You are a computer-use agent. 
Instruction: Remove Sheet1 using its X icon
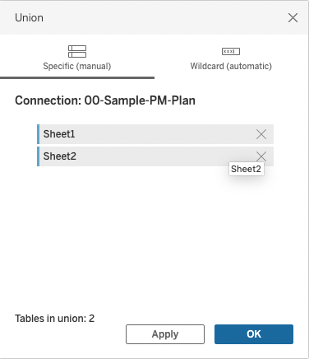coord(261,134)
